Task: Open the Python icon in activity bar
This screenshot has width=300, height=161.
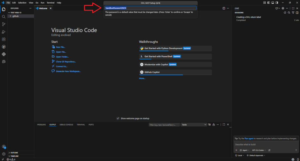Action: tap(4, 54)
